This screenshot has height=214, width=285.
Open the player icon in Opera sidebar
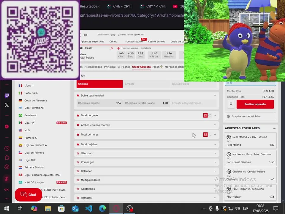click(x=7, y=127)
